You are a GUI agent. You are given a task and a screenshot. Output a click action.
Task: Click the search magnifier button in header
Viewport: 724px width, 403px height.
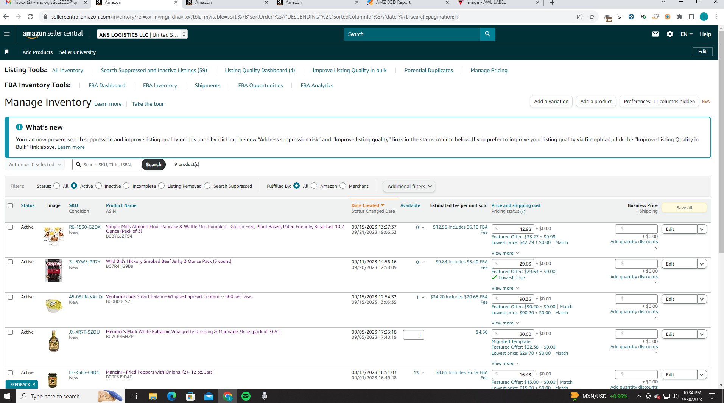pos(487,34)
